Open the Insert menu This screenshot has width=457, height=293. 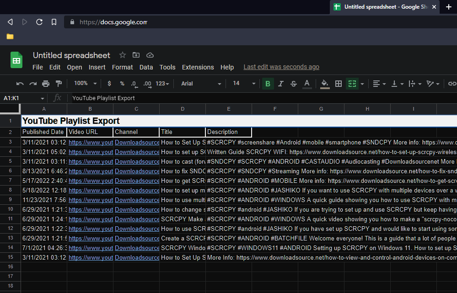(x=97, y=67)
